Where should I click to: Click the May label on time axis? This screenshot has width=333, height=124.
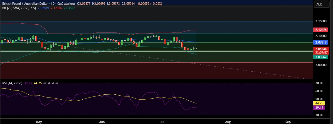(x=39, y=122)
